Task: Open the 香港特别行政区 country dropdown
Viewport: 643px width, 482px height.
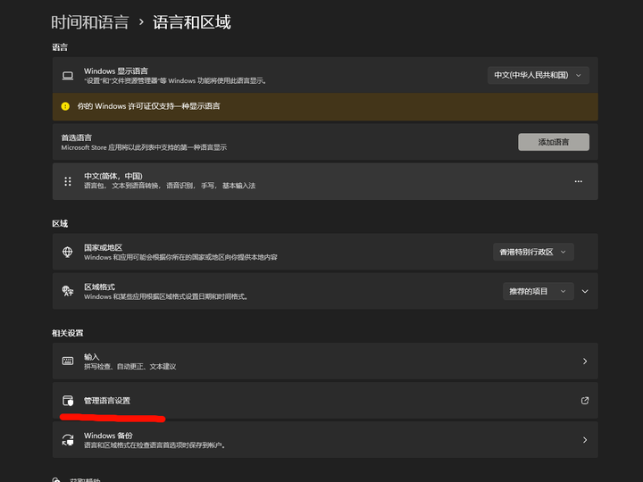Action: (533, 252)
